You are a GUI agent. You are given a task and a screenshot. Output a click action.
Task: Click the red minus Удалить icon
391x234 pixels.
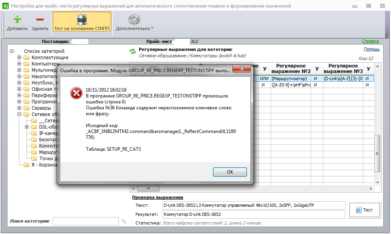pyautogui.click(x=40, y=19)
